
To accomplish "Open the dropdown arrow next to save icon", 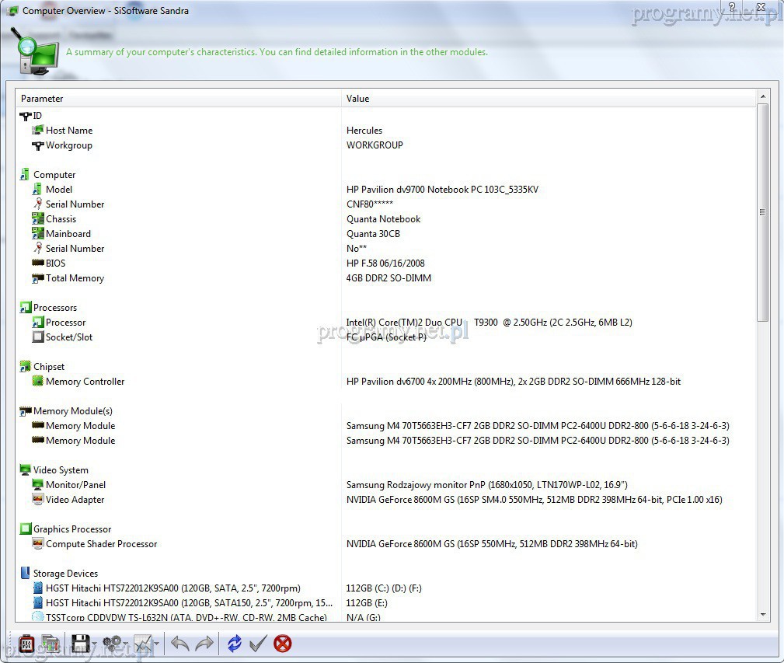I will pyautogui.click(x=95, y=644).
